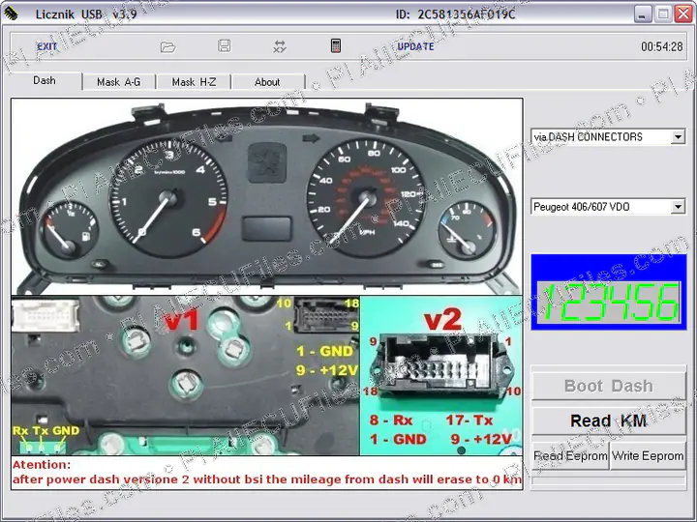Open the Mask H-Z tab
This screenshot has width=697, height=522.
[x=194, y=82]
